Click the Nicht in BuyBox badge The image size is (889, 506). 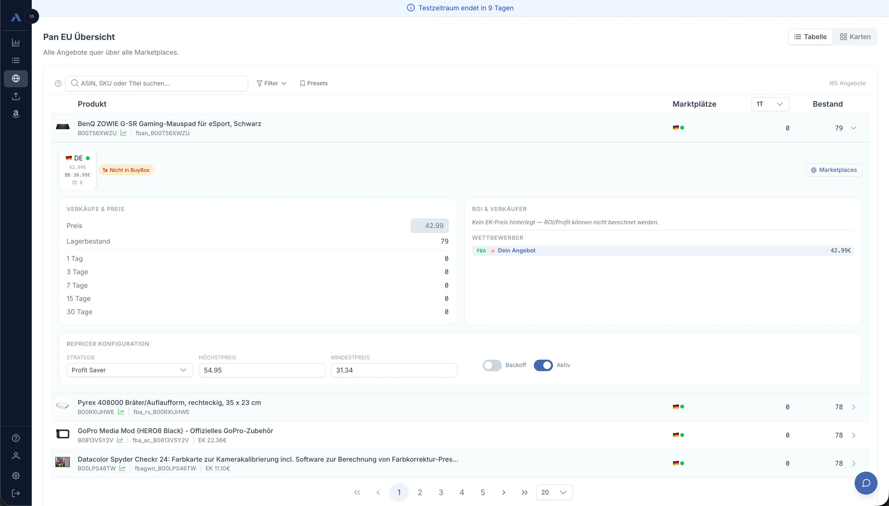click(x=126, y=170)
